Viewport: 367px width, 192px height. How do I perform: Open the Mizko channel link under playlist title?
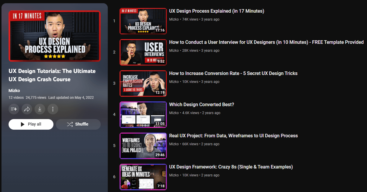[14, 91]
